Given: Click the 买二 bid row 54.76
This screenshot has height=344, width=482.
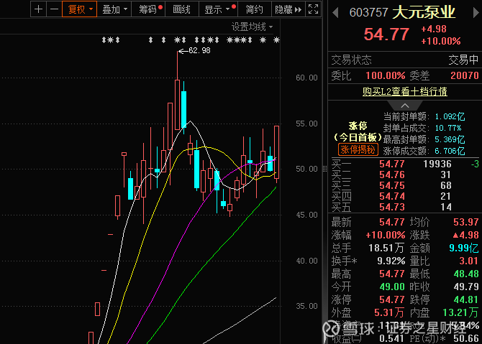Looking at the screenshot, I should click(405, 175).
